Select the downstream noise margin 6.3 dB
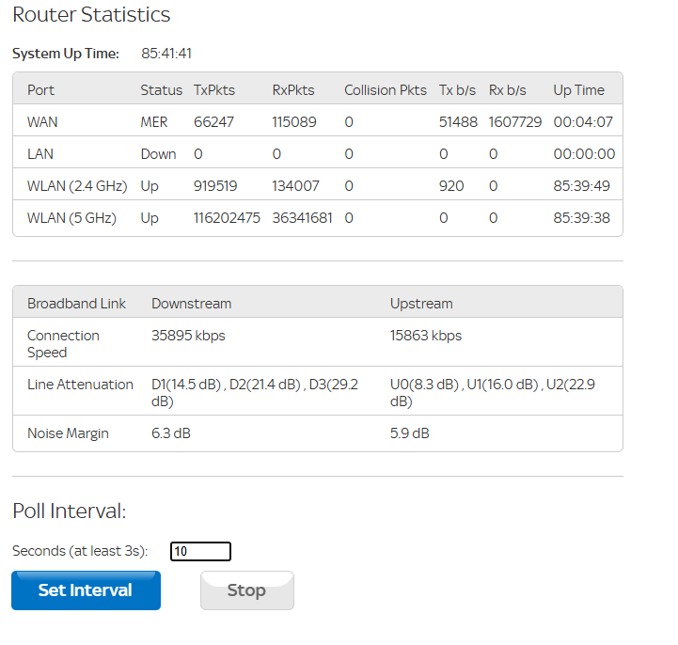This screenshot has height=645, width=678. pyautogui.click(x=171, y=433)
